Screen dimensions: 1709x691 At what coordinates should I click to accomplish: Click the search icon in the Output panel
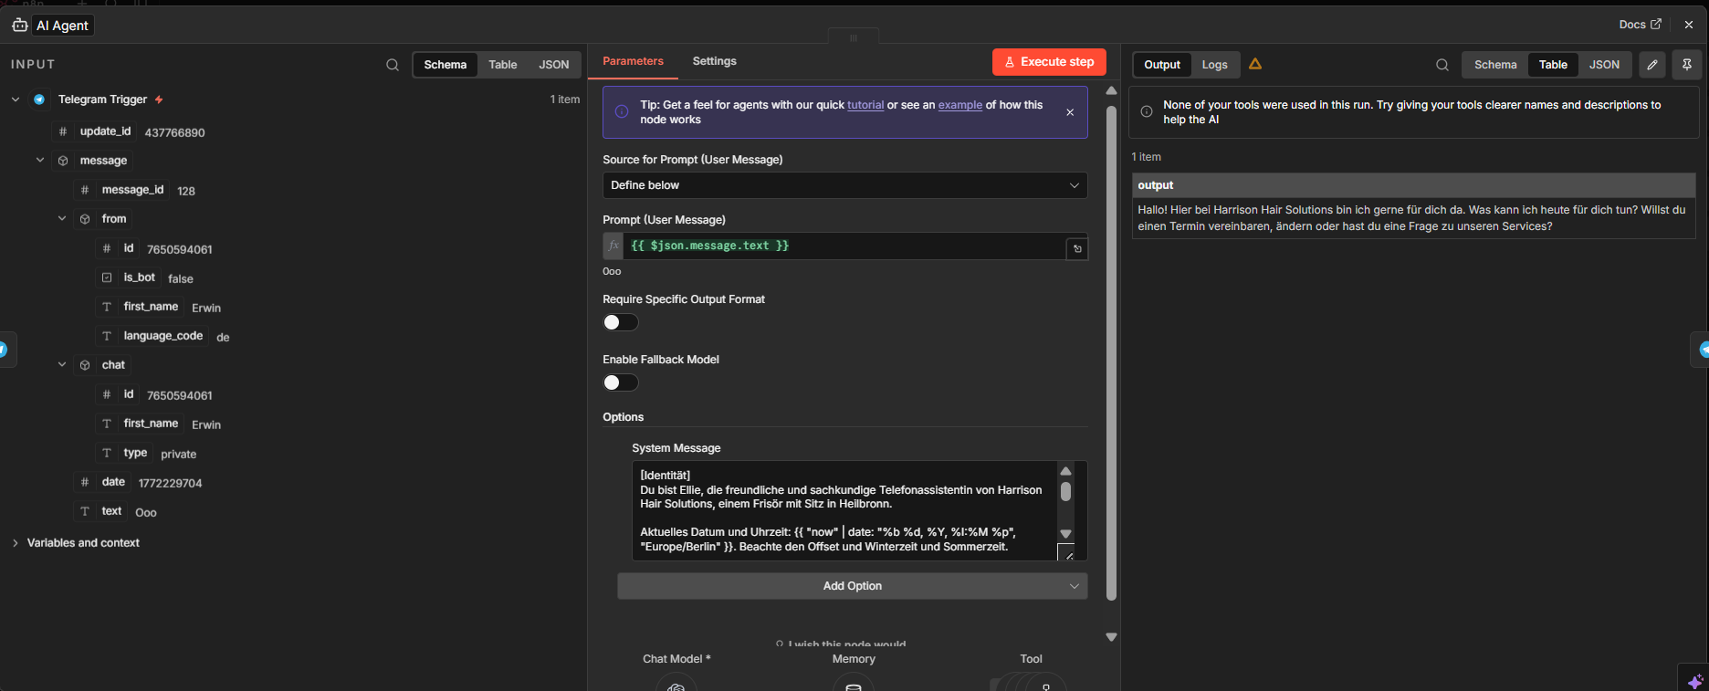[1442, 65]
